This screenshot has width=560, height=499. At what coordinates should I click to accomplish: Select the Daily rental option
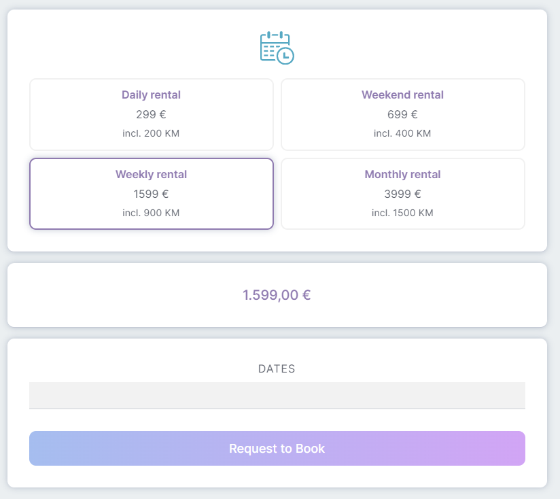pyautogui.click(x=152, y=114)
